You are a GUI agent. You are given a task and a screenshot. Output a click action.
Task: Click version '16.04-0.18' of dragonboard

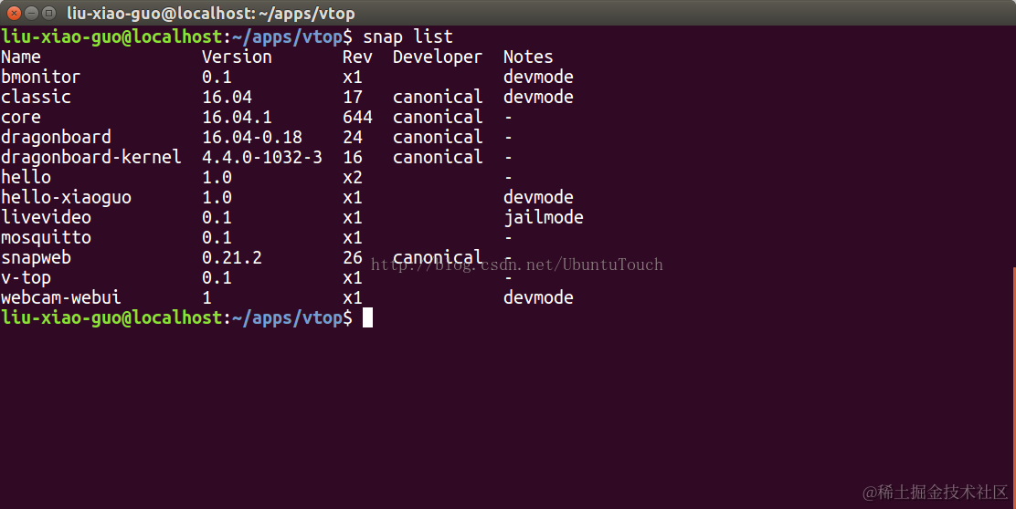tap(252, 137)
